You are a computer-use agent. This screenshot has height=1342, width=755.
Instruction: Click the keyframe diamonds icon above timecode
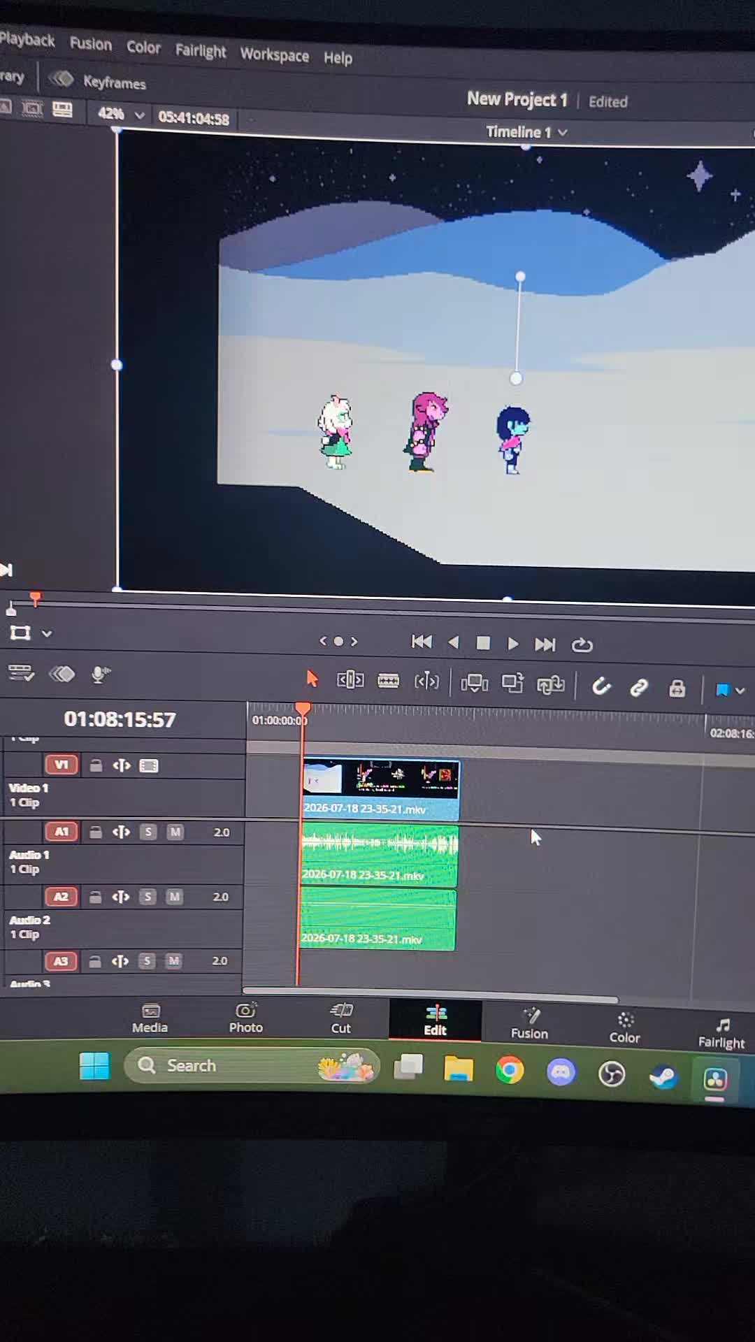(x=62, y=674)
